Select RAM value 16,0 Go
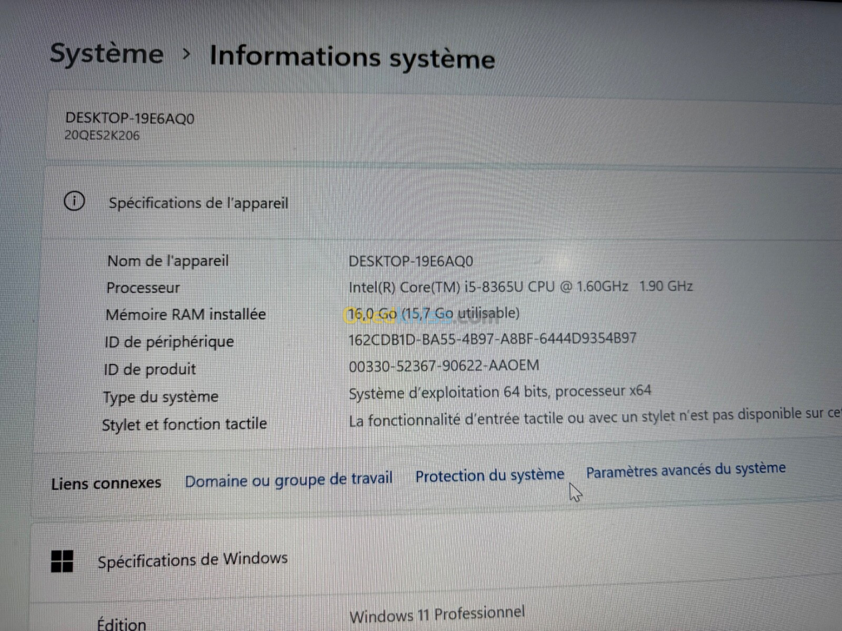 (434, 313)
